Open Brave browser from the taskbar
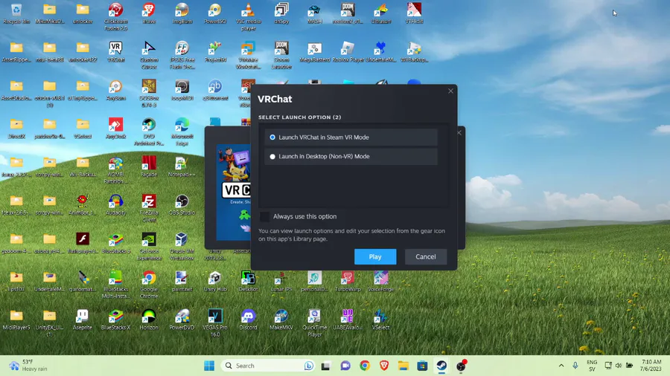The width and height of the screenshot is (670, 376). coord(383,366)
